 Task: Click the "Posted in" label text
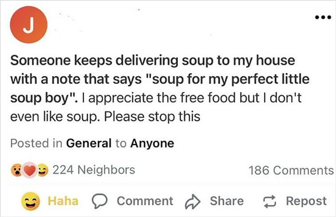(36, 143)
